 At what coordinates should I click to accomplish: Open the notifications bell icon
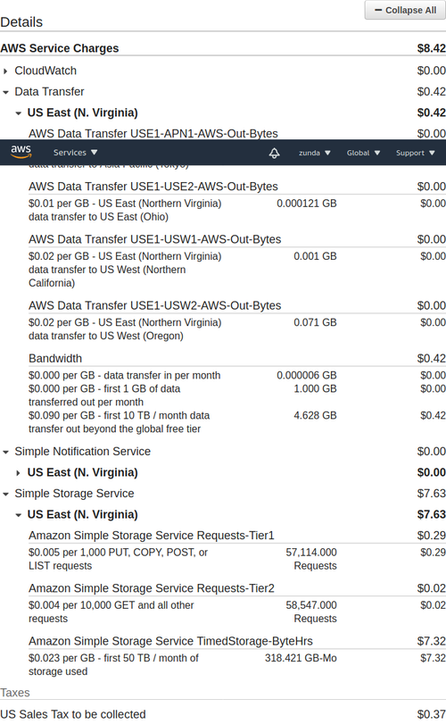coord(274,153)
